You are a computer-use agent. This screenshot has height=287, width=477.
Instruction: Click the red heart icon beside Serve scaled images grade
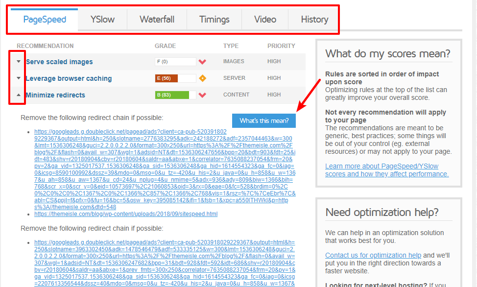(202, 62)
